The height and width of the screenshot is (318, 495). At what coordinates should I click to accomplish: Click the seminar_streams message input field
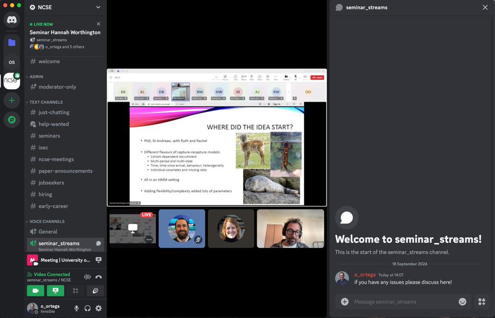click(396, 302)
